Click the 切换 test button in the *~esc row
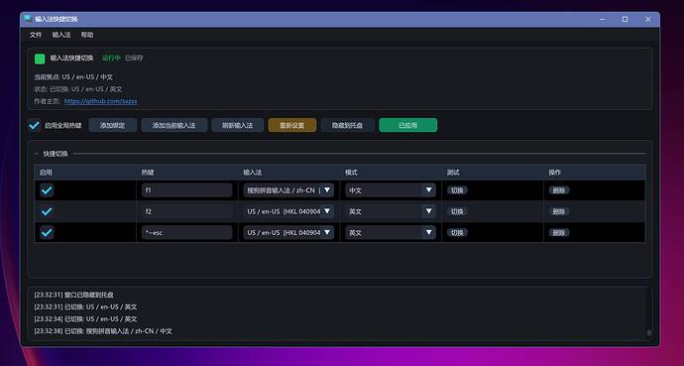684x366 pixels. [457, 232]
